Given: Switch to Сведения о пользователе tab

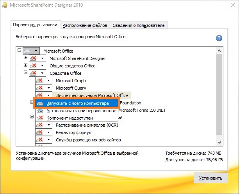Looking at the screenshot, I should [139, 25].
